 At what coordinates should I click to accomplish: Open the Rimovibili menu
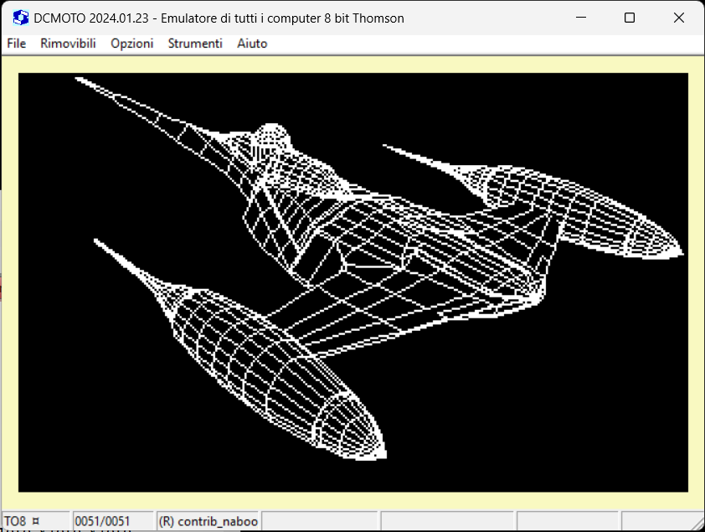pyautogui.click(x=68, y=44)
